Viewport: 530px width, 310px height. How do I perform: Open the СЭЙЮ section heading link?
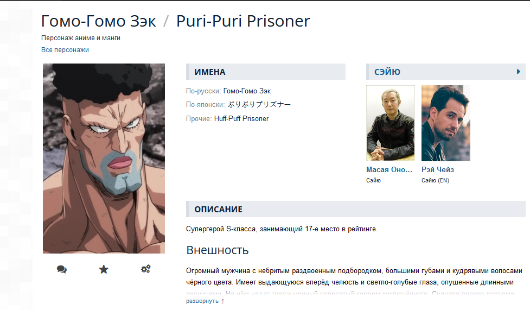coord(387,72)
